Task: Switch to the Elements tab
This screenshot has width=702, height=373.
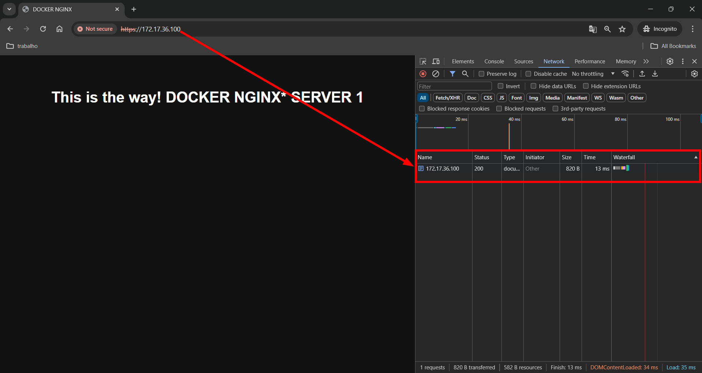Action: coord(463,61)
